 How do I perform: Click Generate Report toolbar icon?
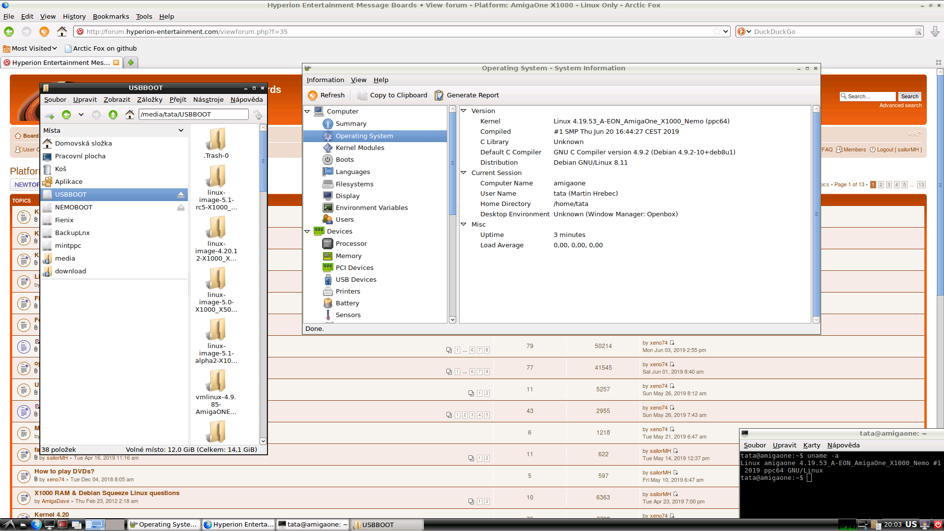coord(439,95)
